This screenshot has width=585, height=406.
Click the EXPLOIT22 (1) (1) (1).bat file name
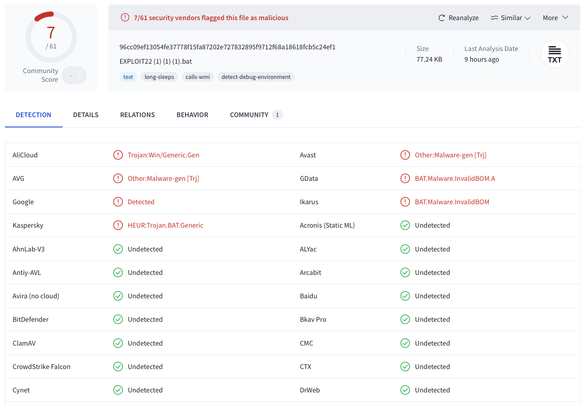coord(156,61)
